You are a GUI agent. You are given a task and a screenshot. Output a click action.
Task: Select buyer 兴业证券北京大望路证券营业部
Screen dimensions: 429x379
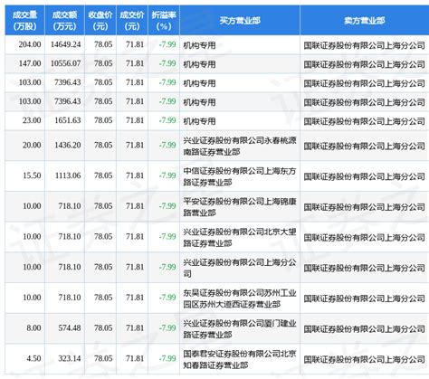coord(240,238)
